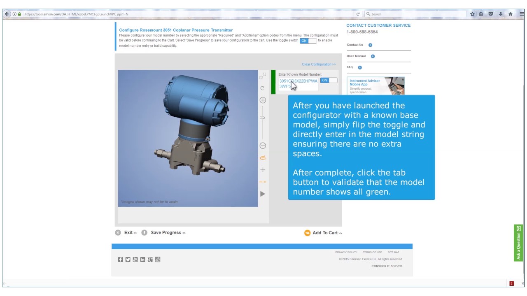Open Facebook footer icon
527x296 pixels.
point(120,259)
